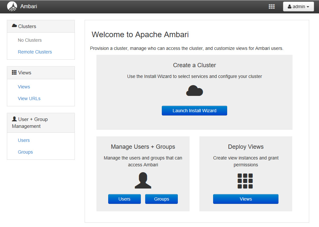Click the cloud icon beside Clusters heading

pyautogui.click(x=14, y=26)
